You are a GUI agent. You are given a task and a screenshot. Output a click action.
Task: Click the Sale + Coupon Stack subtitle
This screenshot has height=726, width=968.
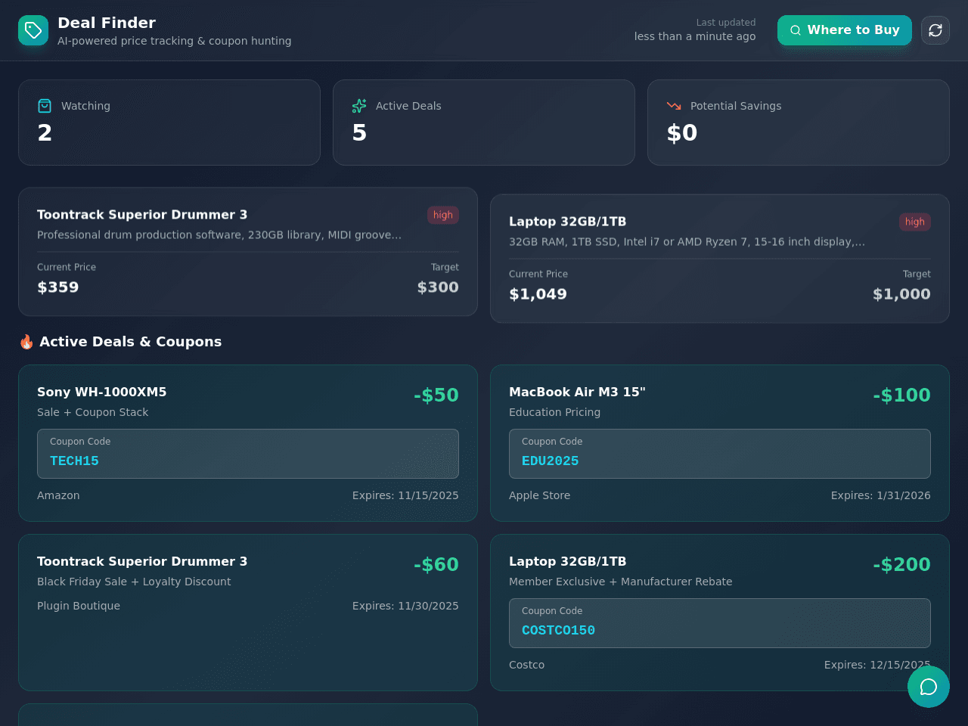[x=93, y=412]
